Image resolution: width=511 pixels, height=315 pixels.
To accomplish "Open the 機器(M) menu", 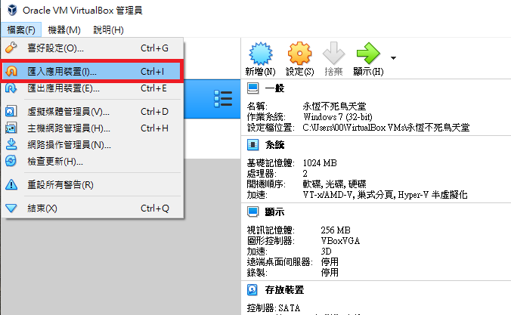I will [x=64, y=30].
